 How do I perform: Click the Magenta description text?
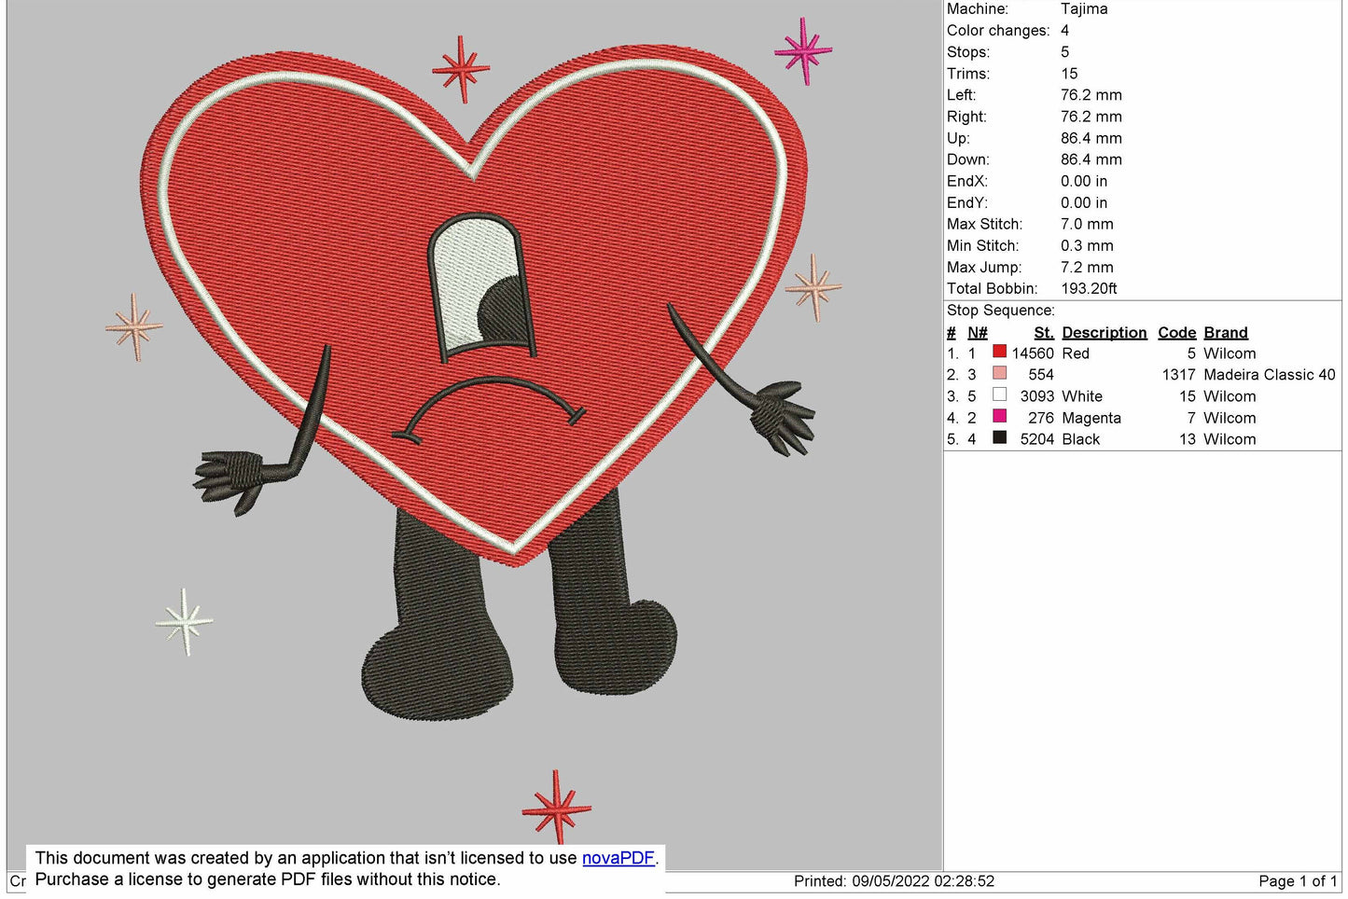pyautogui.click(x=1091, y=418)
